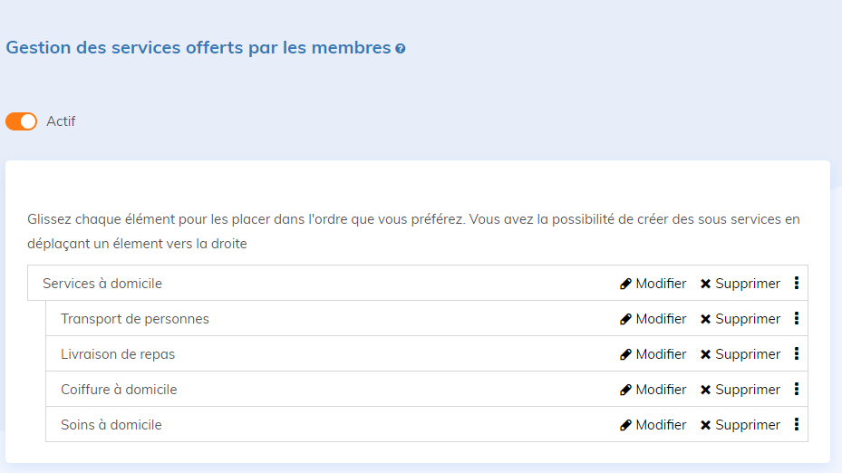Toggle the Actif switch off
This screenshot has height=473, width=842.
point(22,121)
